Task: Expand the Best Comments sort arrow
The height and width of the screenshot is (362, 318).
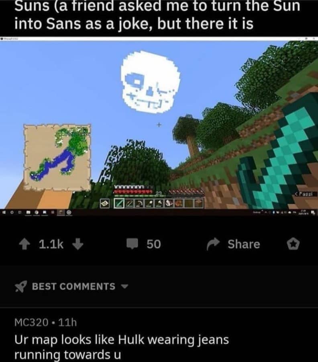Action: tap(124, 286)
